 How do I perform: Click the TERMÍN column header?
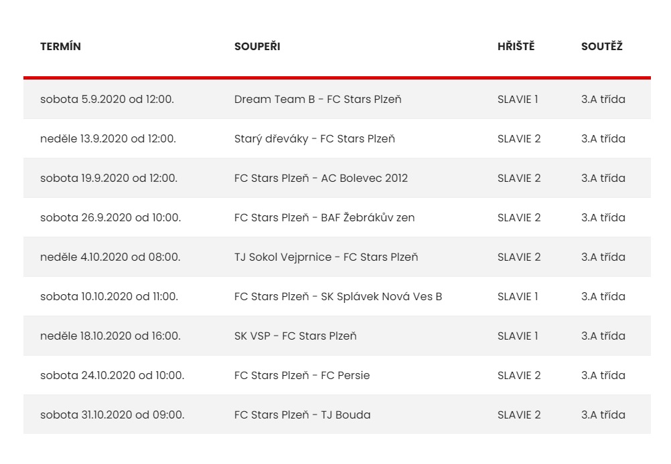pyautogui.click(x=60, y=47)
